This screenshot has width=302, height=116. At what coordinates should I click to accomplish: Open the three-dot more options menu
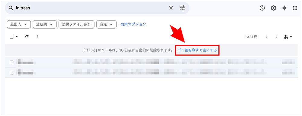37,37
